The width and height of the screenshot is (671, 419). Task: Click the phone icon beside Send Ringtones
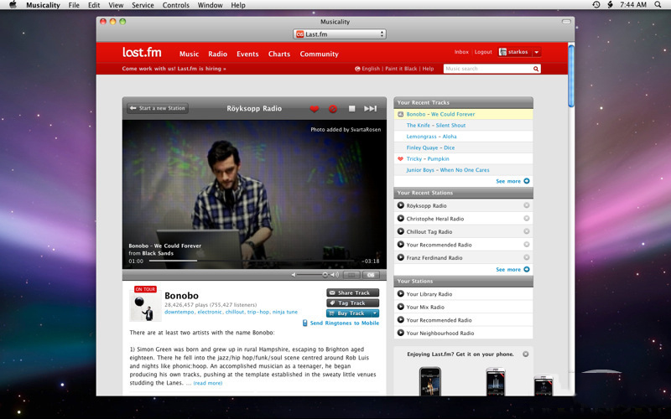(304, 323)
